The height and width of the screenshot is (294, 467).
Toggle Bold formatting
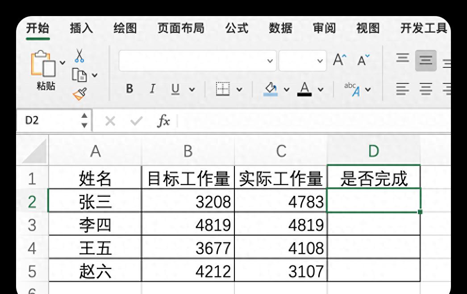(129, 89)
